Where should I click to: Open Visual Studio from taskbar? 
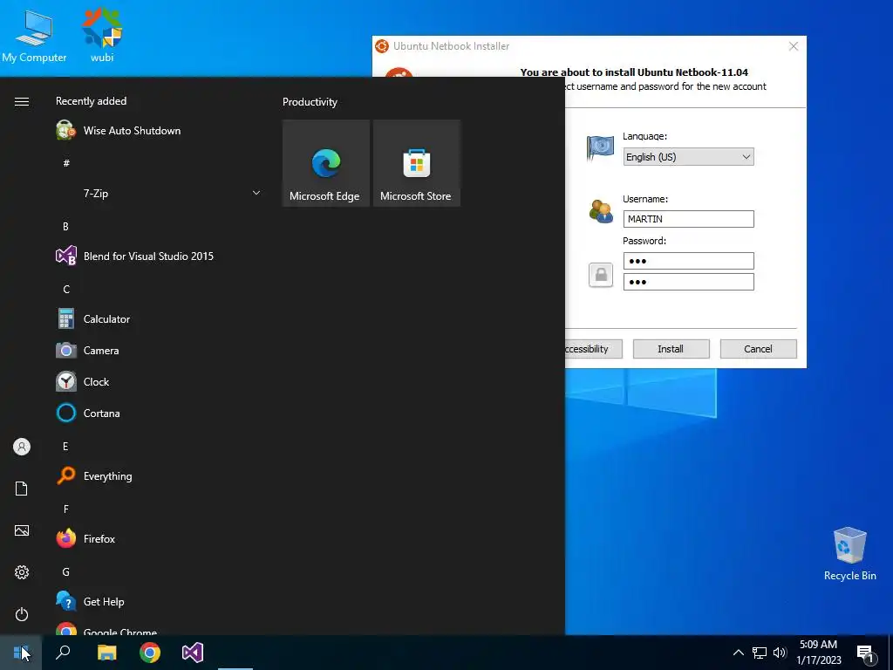coord(193,653)
